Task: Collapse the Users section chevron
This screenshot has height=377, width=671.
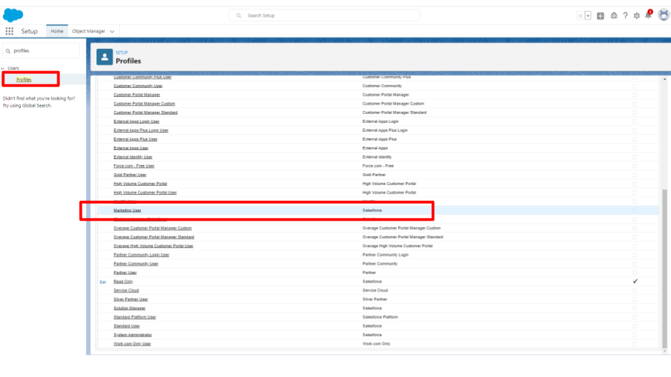Action: point(3,68)
